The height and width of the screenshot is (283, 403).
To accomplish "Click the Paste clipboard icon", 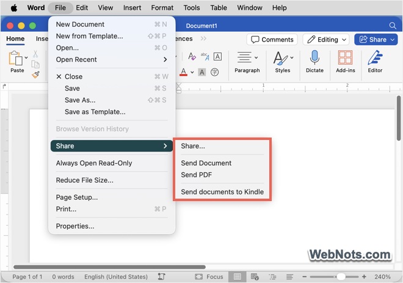I will coord(15,58).
